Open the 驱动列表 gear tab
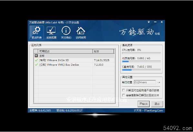This screenshot has height=132, width=193. pos(36,33)
